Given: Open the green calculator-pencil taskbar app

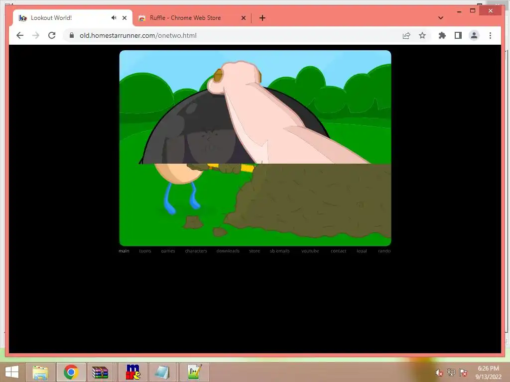Looking at the screenshot, I should pos(195,372).
